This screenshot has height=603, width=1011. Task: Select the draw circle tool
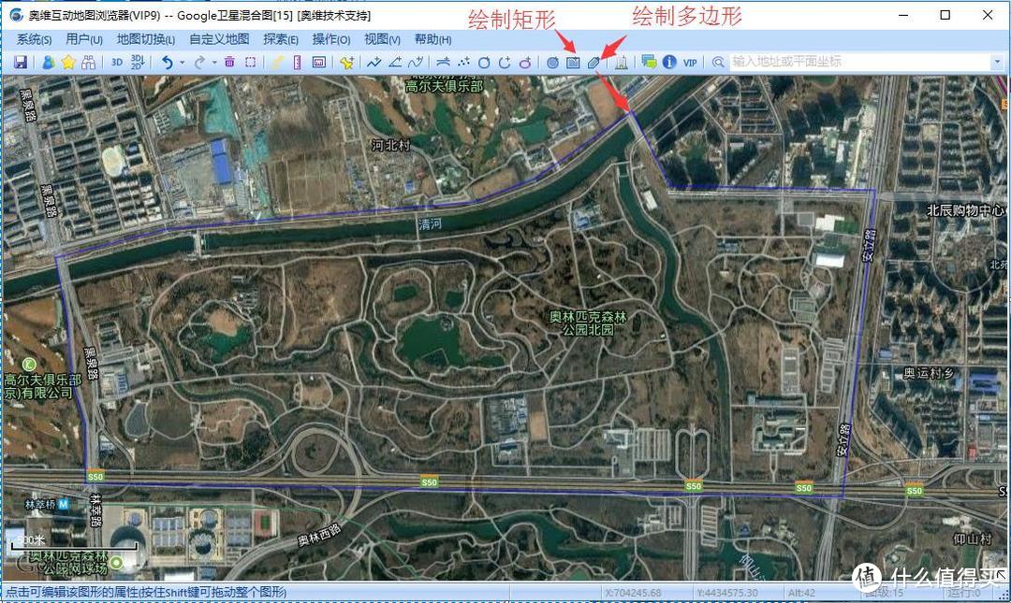pos(484,62)
